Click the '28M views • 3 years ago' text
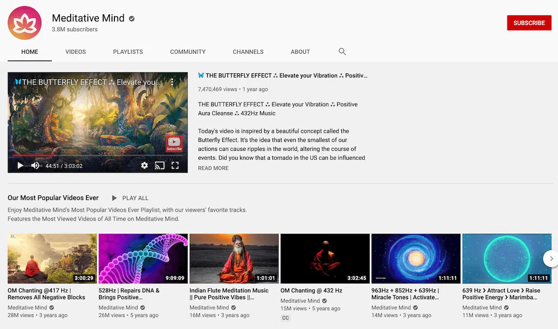 pos(38,315)
